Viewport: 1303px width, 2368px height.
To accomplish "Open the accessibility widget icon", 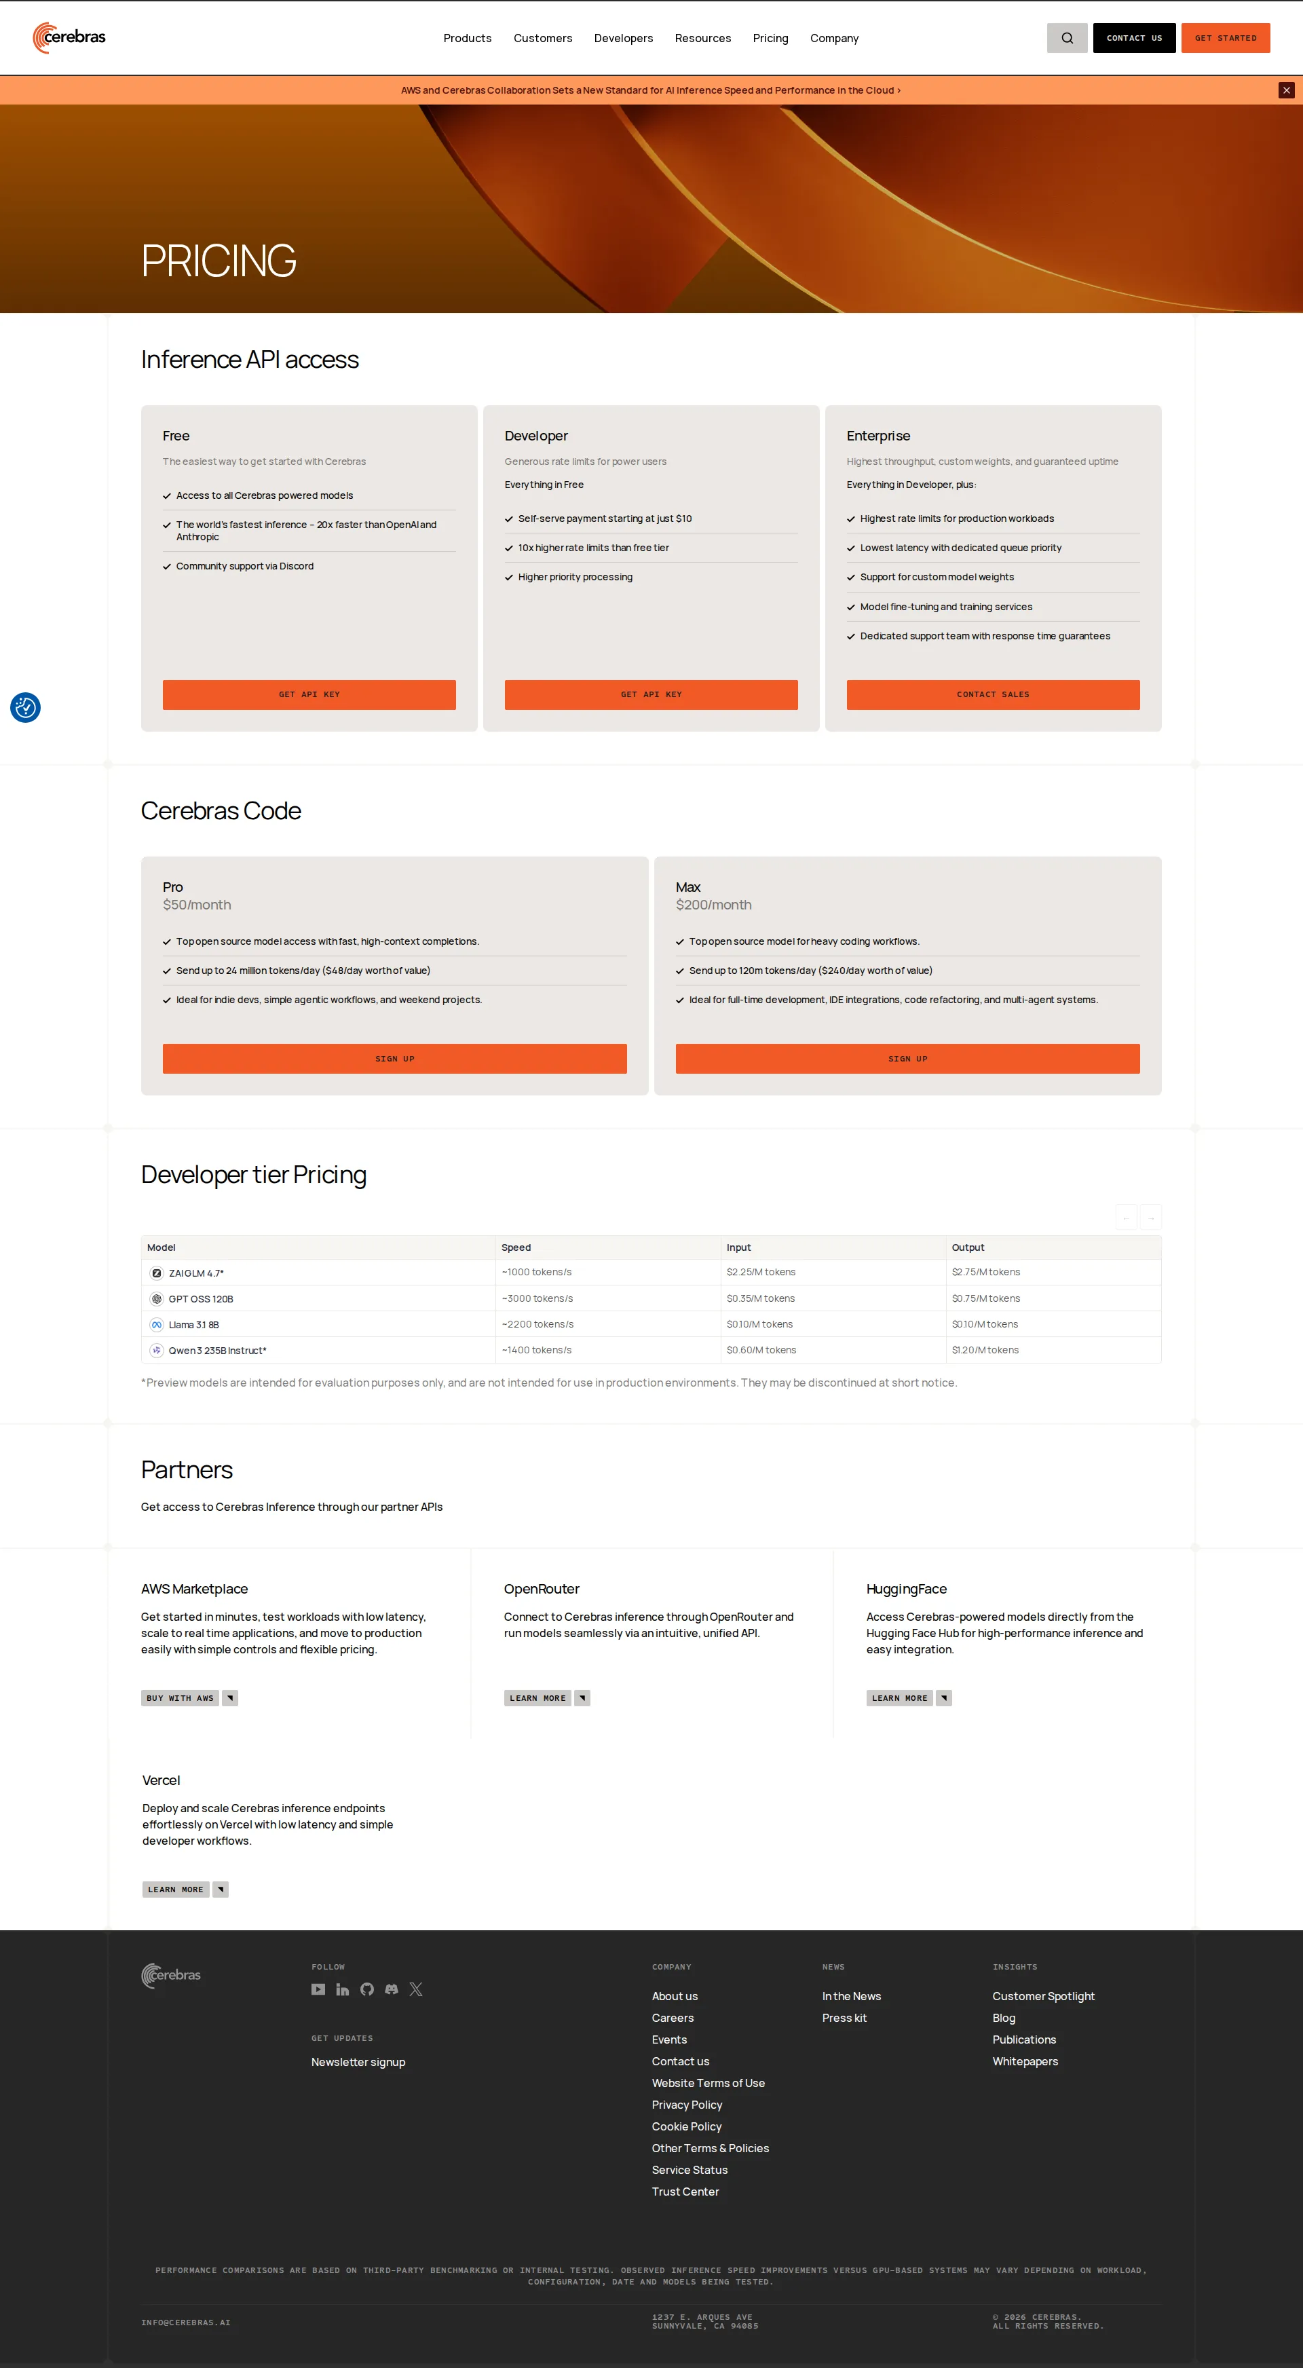I will tap(25, 707).
